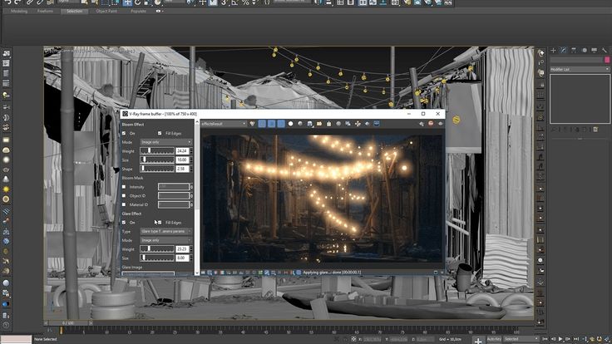The image size is (612, 344).
Task: Enable Bloom Mask Material ID checkbox
Action: pos(124,204)
